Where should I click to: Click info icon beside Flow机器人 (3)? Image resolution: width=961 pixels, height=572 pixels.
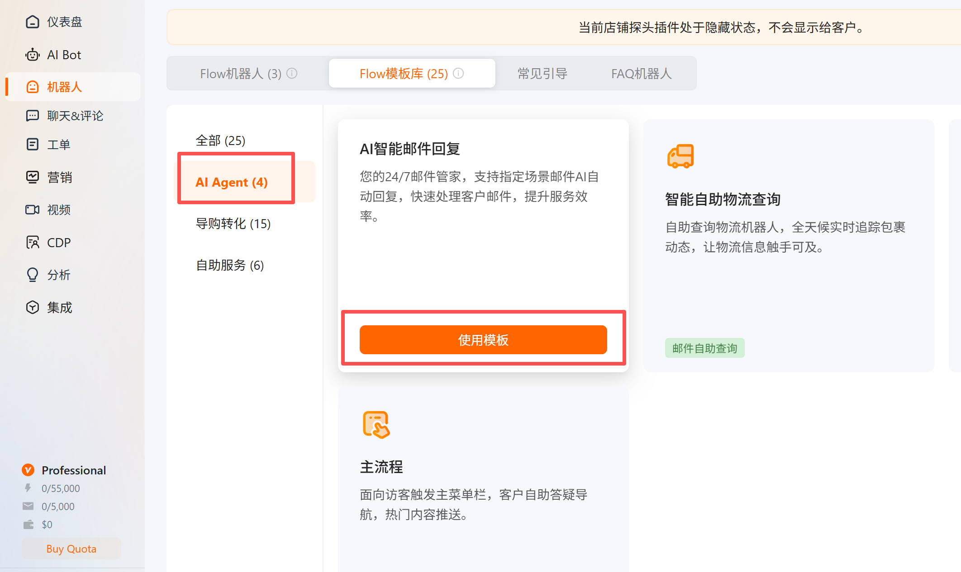(x=292, y=73)
